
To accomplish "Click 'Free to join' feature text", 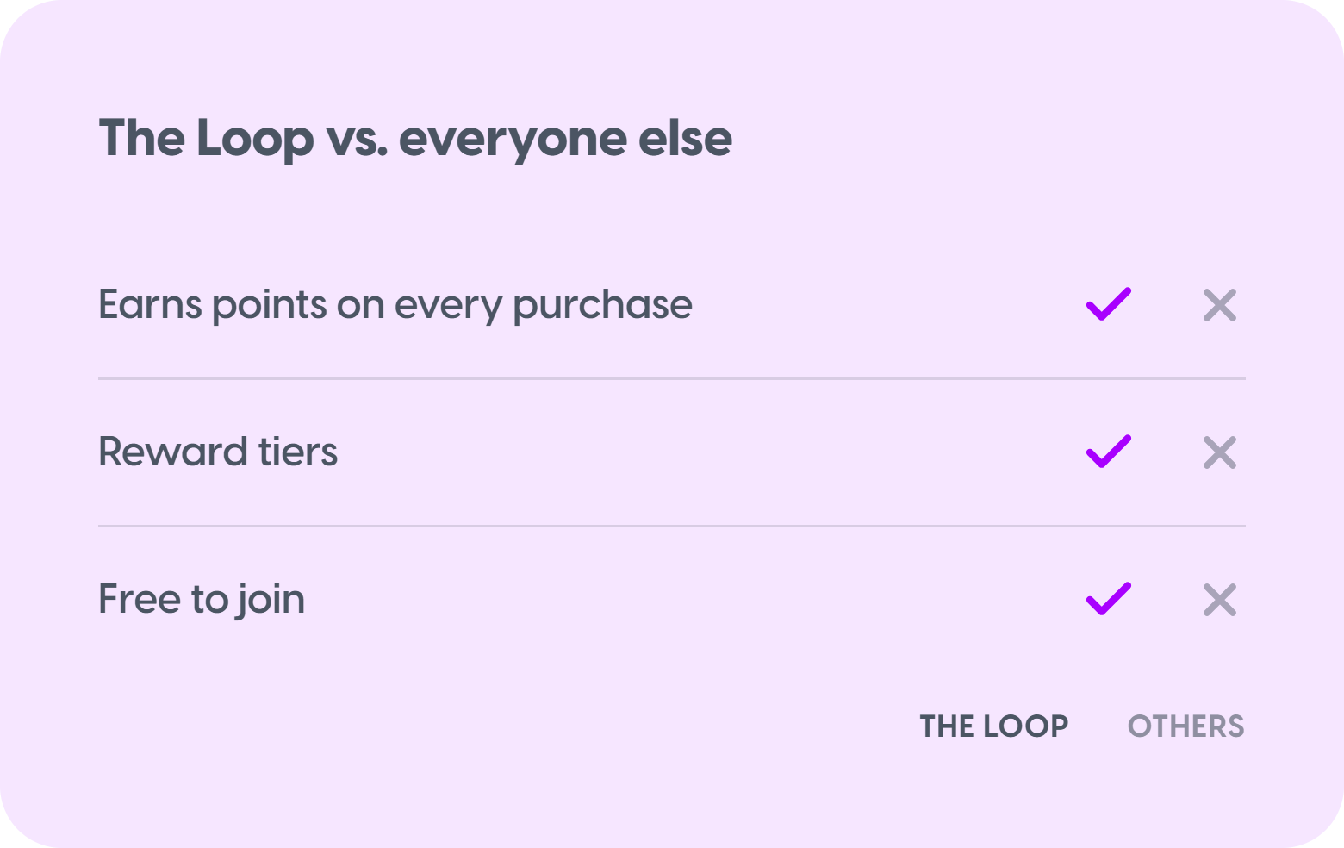I will tap(202, 601).
